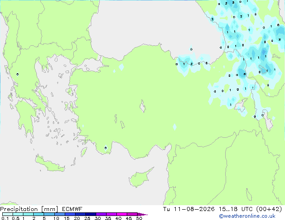Click the 20–25 mm legend swatch
Image resolution: width=285 pixels, height=220 pixels.
80,214
